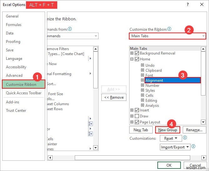Open the commands source dropdown
209x171 pixels.
pyautogui.click(x=73, y=36)
